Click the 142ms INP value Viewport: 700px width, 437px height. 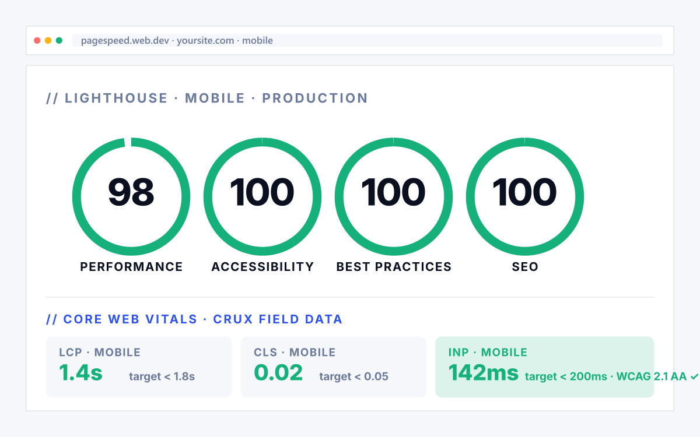[x=484, y=373]
